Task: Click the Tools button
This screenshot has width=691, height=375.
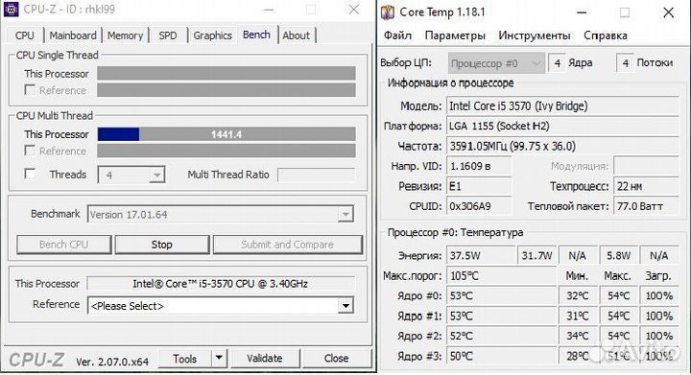Action: pos(184,359)
